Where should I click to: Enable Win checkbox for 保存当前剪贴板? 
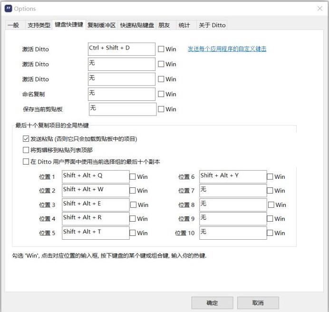pyautogui.click(x=161, y=109)
